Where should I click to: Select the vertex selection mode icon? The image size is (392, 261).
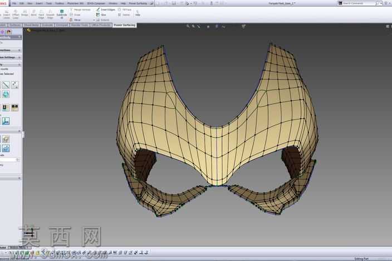click(14, 85)
